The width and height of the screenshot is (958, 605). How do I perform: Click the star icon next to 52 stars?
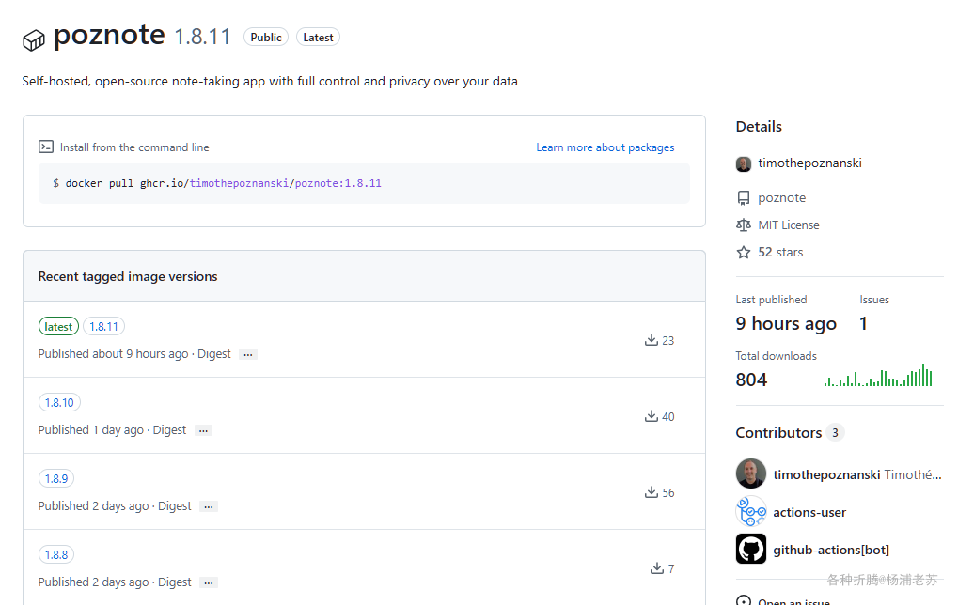744,252
